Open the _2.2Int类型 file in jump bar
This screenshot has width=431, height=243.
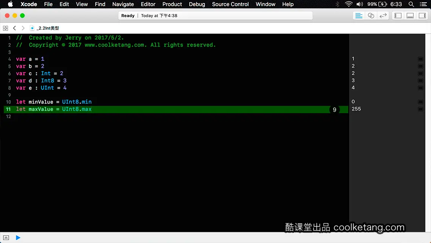pyautogui.click(x=44, y=28)
